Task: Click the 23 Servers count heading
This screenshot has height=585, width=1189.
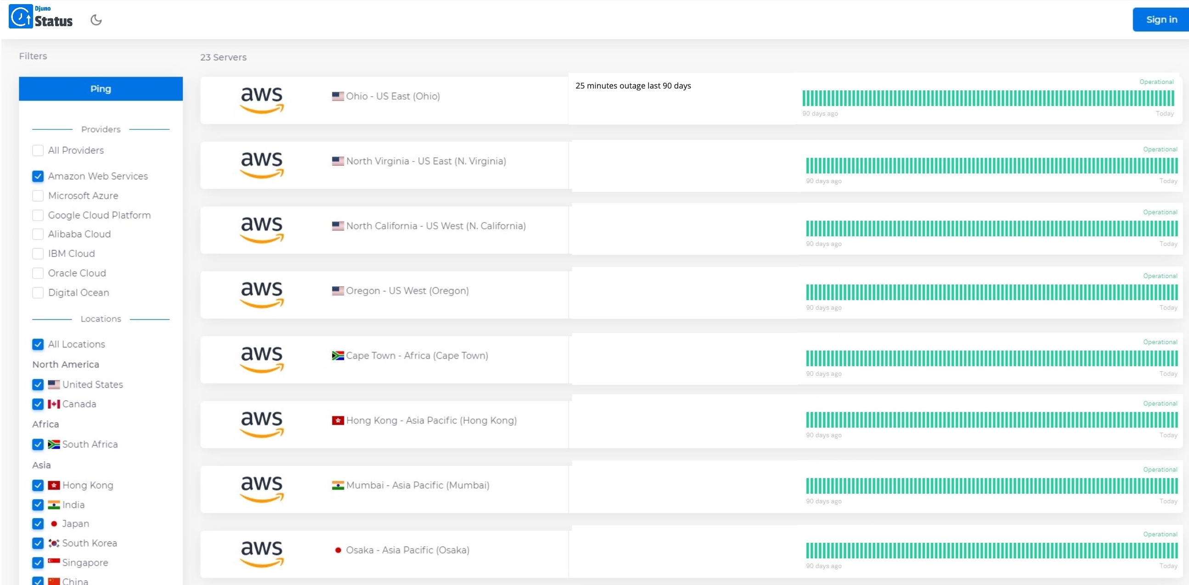Action: click(223, 58)
